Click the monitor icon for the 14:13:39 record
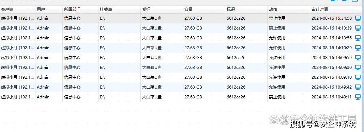The width and height of the screenshot is (364, 132). (358, 28)
